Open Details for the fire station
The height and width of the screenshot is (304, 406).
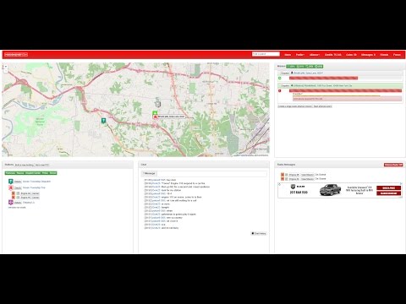click(18, 187)
